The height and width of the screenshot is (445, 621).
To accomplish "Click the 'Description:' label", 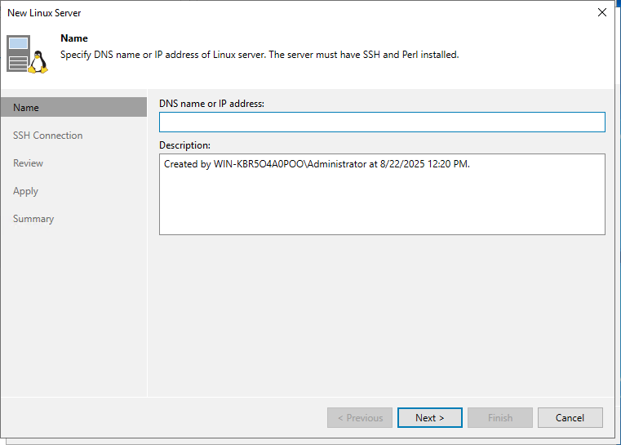I will (184, 145).
